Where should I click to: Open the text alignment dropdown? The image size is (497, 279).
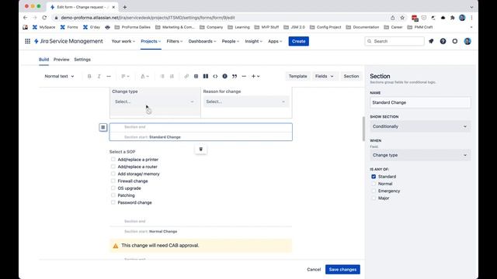point(125,76)
